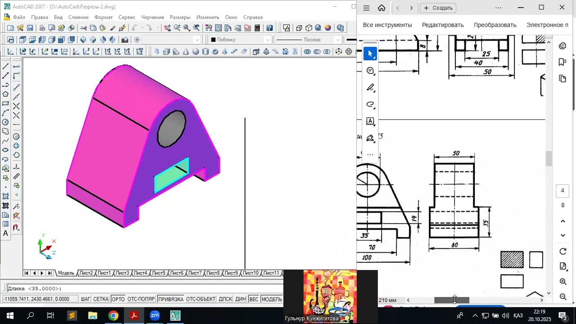Open the Формат menu
This screenshot has width=576, height=324.
[x=103, y=17]
